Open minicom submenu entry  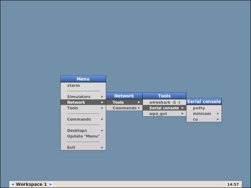point(204,114)
